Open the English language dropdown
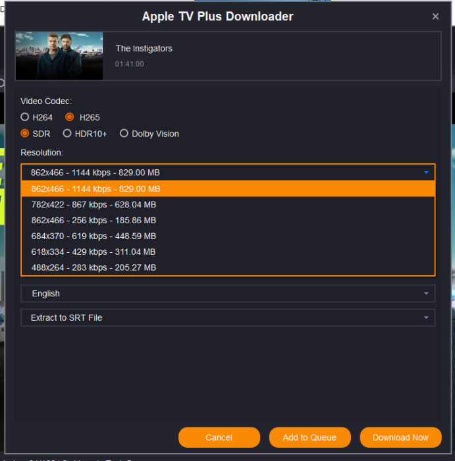 click(x=228, y=294)
